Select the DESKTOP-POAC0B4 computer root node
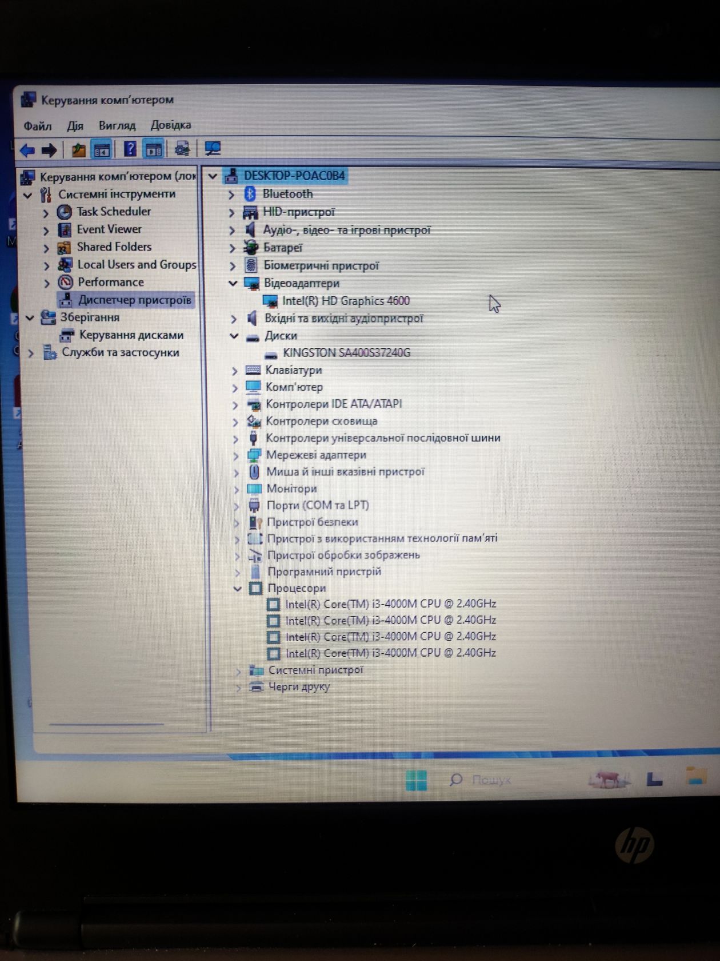 (x=294, y=176)
